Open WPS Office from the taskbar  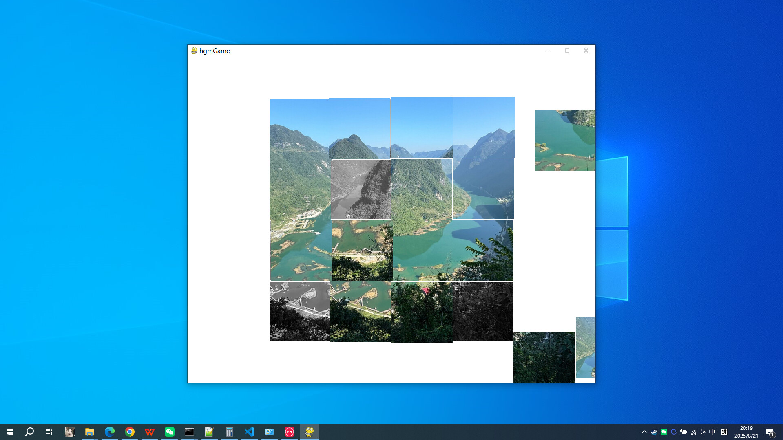150,431
